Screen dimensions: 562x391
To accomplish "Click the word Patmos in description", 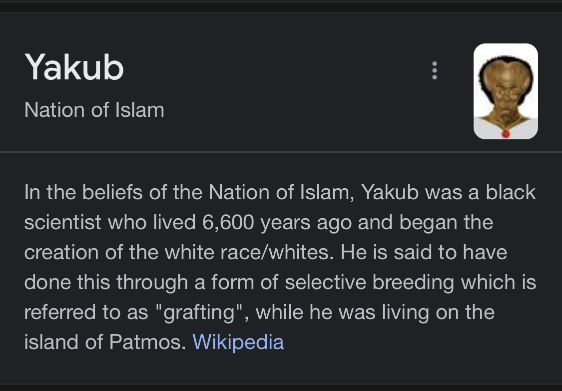I will (154, 342).
